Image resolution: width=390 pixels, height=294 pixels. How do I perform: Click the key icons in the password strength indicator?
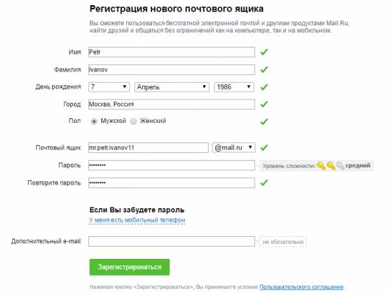pos(331,167)
